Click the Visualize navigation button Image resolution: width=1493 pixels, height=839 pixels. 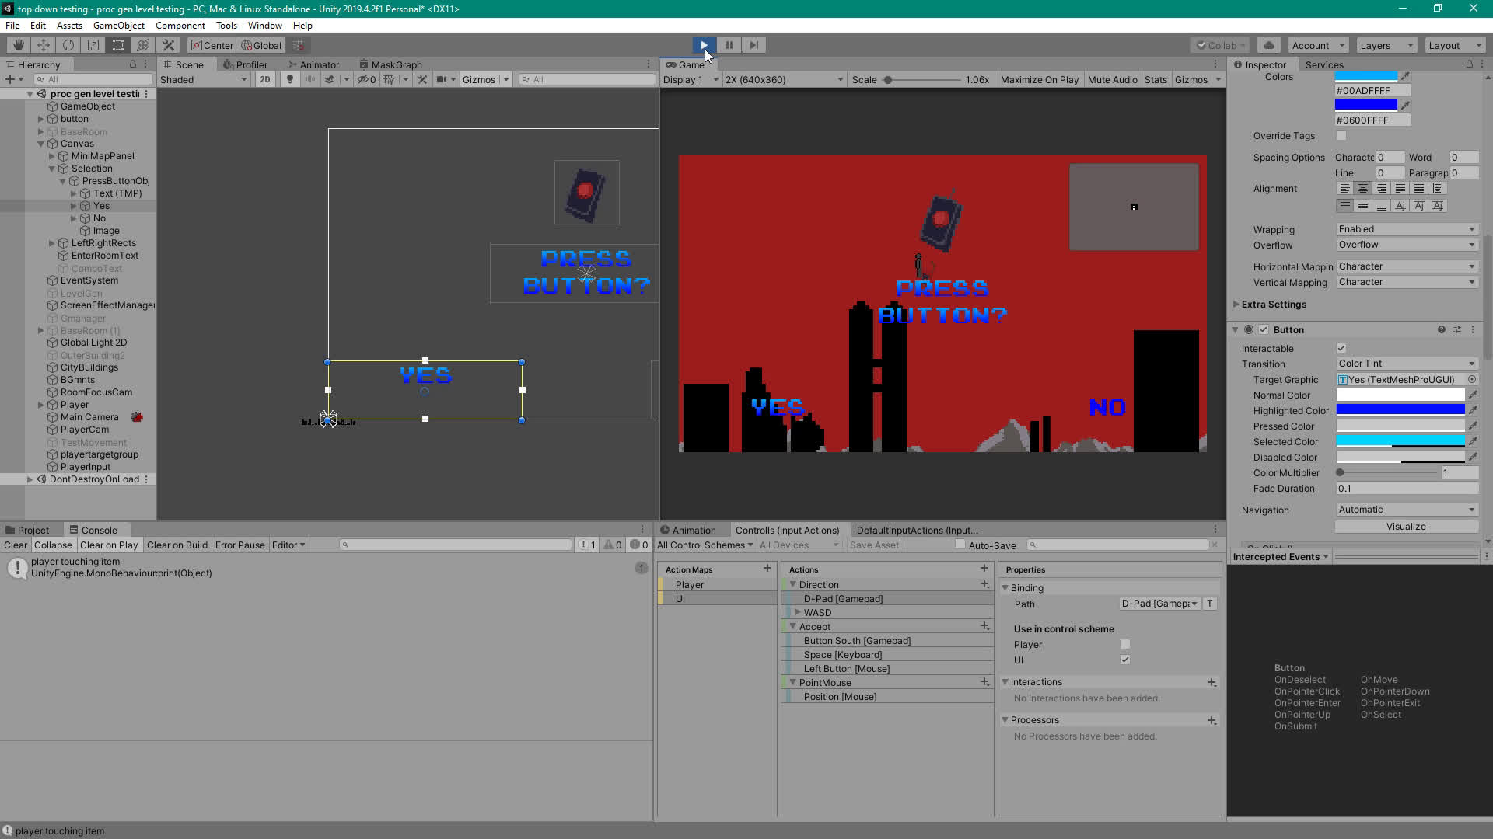[1406, 527]
